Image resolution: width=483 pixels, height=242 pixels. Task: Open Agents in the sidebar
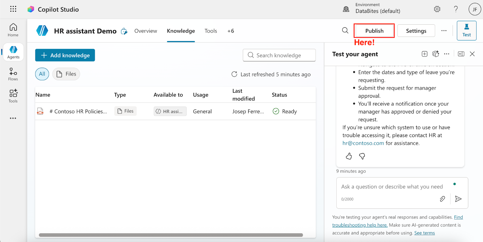click(x=13, y=52)
